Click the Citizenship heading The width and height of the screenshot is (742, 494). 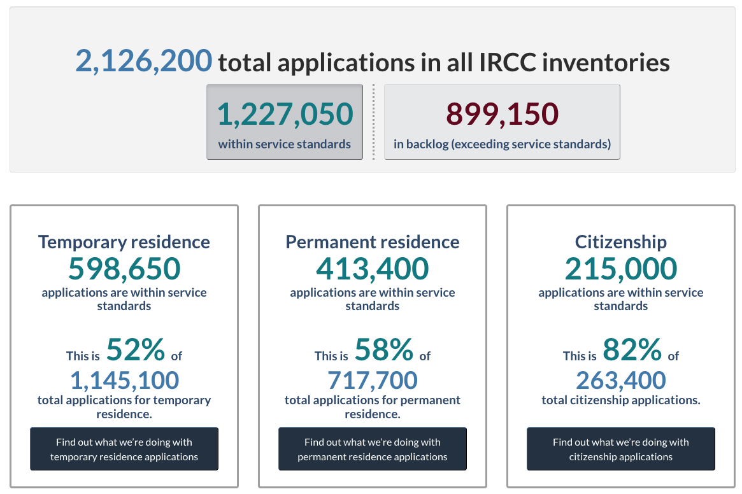621,242
